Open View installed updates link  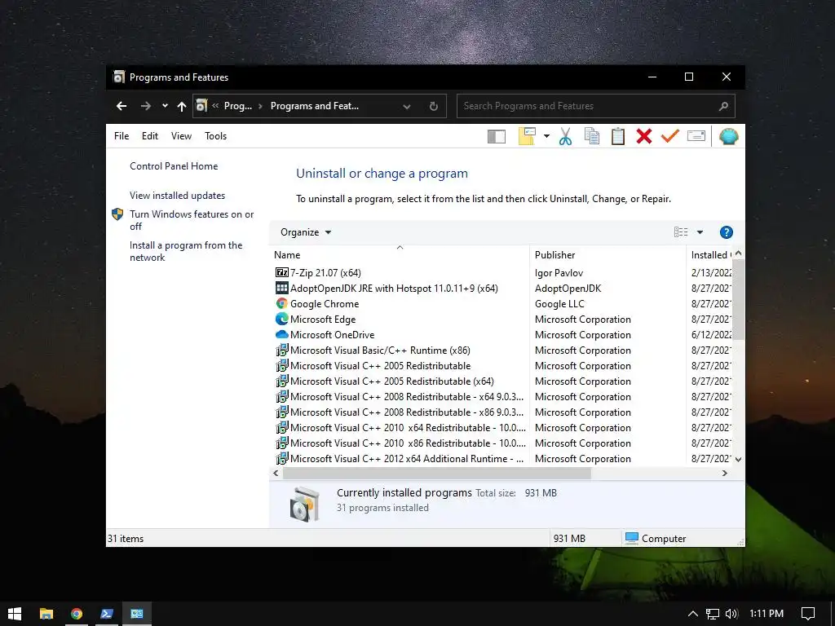coord(177,196)
